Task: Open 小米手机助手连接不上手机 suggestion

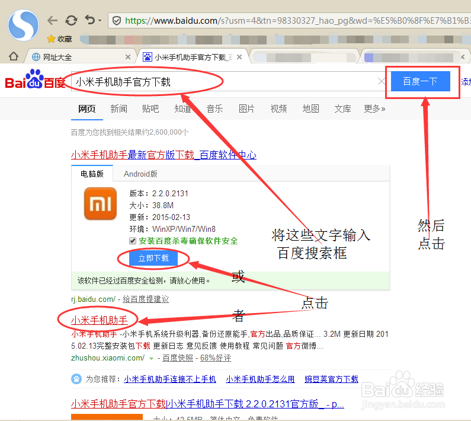Action: [x=170, y=379]
